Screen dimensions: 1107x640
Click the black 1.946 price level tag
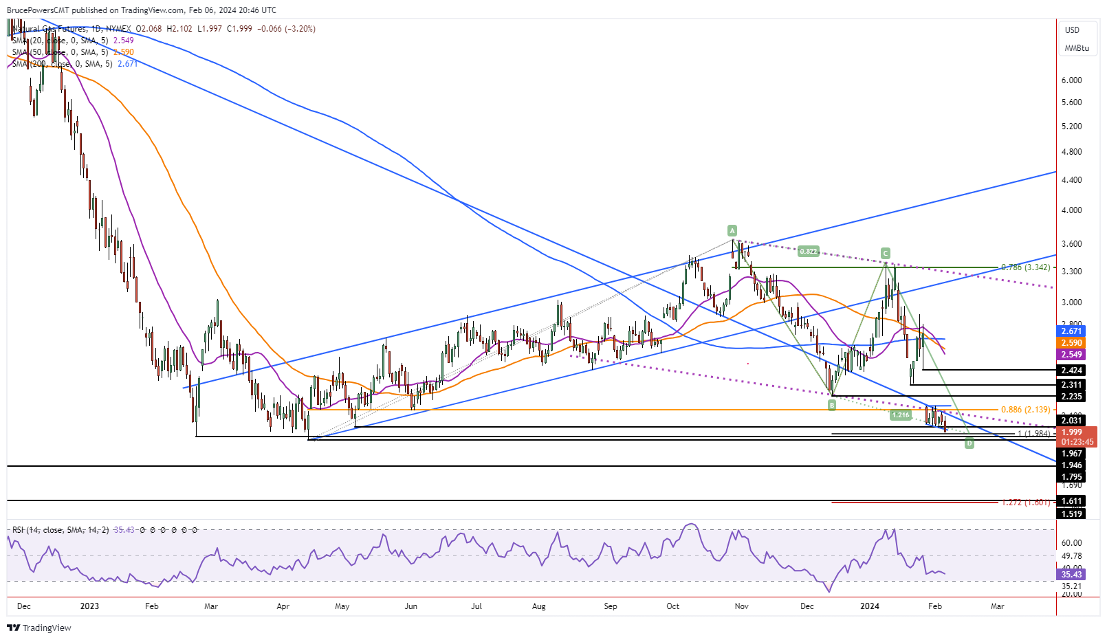click(1071, 465)
